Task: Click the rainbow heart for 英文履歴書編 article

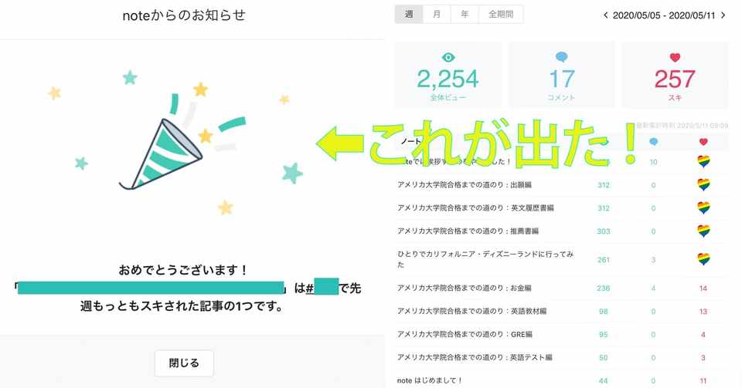Action: click(703, 207)
